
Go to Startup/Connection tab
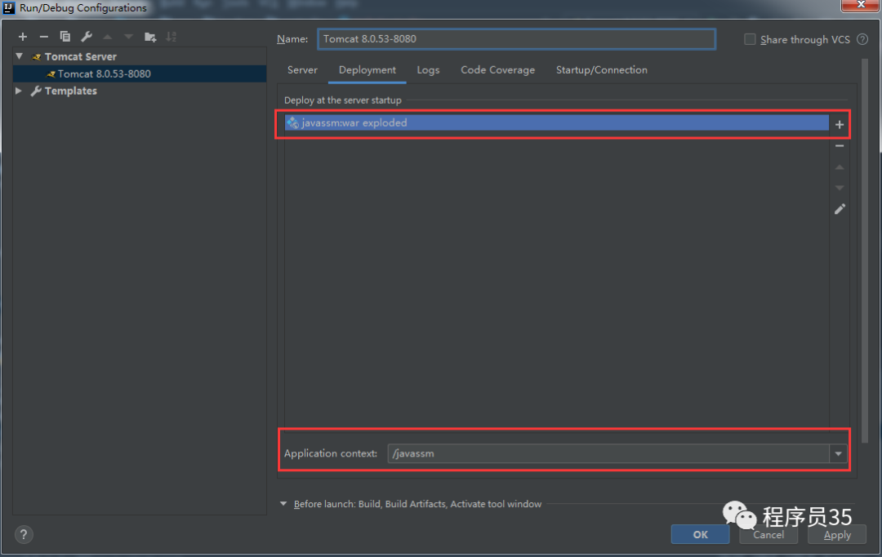pyautogui.click(x=601, y=69)
